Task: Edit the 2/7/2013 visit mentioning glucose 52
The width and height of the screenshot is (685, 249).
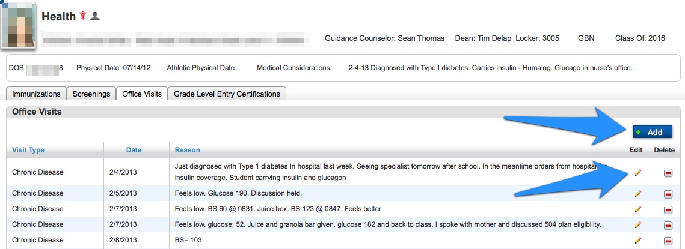Action: pyautogui.click(x=638, y=224)
